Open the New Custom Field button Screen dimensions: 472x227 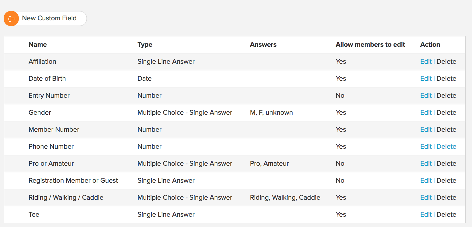point(45,19)
